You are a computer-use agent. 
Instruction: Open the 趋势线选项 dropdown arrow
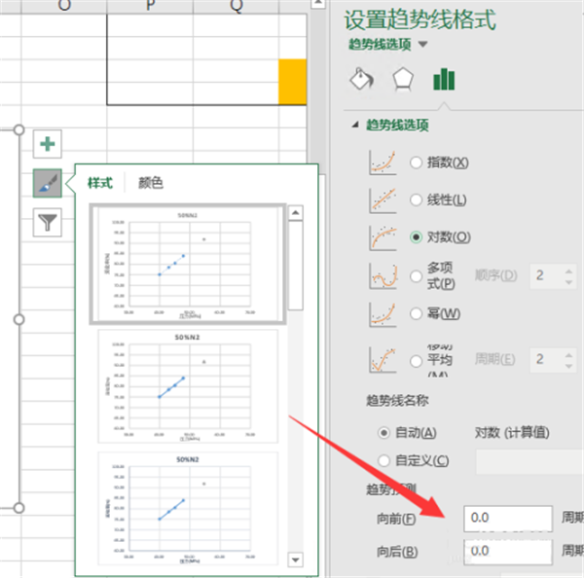(423, 45)
